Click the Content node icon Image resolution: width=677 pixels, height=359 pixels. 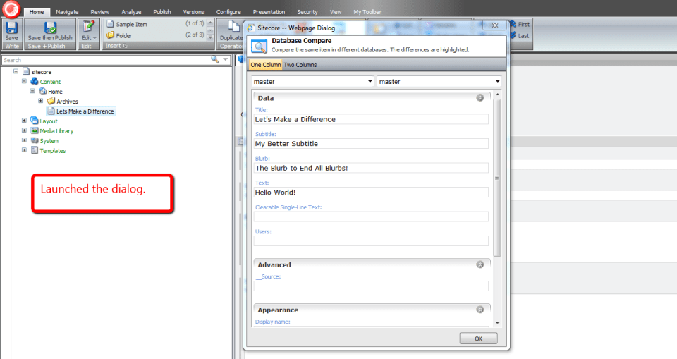(35, 81)
